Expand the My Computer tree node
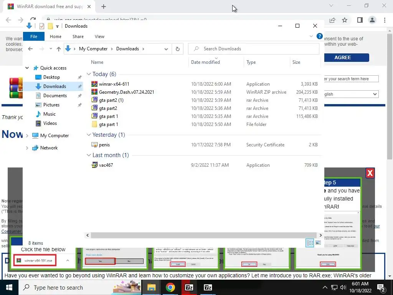 coord(27,136)
